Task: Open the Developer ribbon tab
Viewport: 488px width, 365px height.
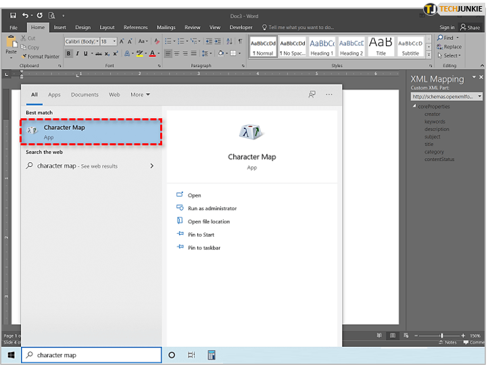Action: click(x=241, y=28)
